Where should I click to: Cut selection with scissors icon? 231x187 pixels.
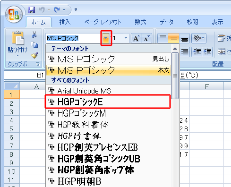(x=34, y=34)
